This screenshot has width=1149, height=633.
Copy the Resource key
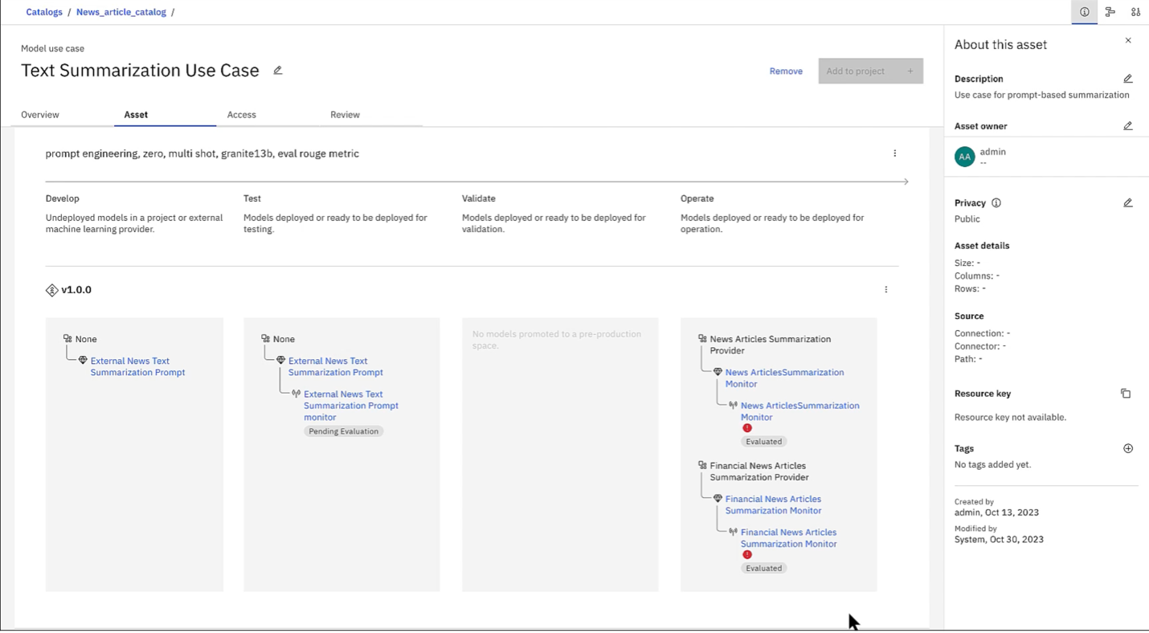[x=1126, y=393]
